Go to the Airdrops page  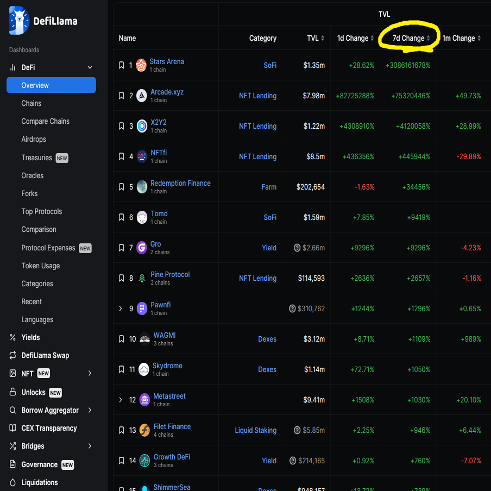point(34,139)
